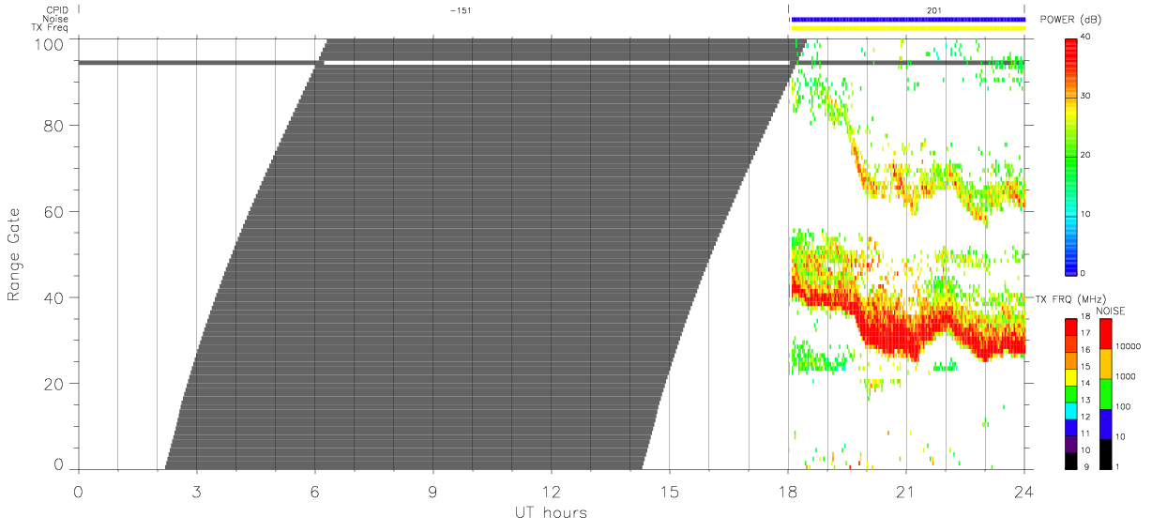
Task: Click the red 17-18 MHz frequency swatch
Action: pos(1070,327)
